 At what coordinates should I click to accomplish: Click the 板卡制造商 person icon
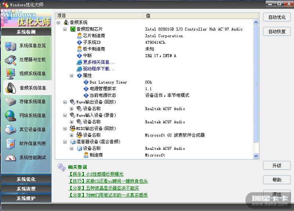79,49
